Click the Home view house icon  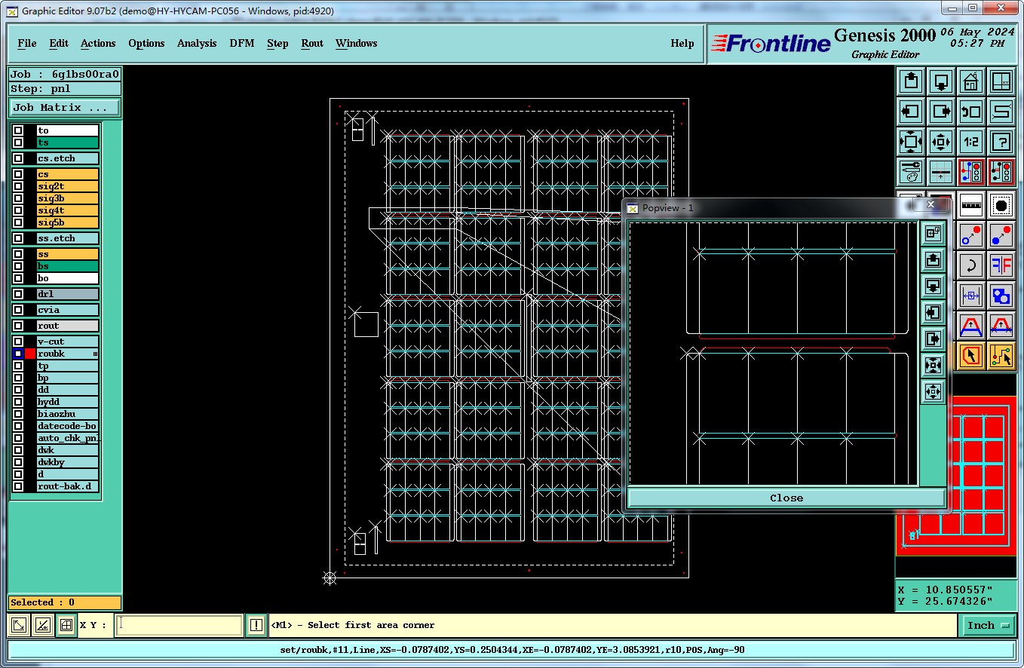click(971, 81)
